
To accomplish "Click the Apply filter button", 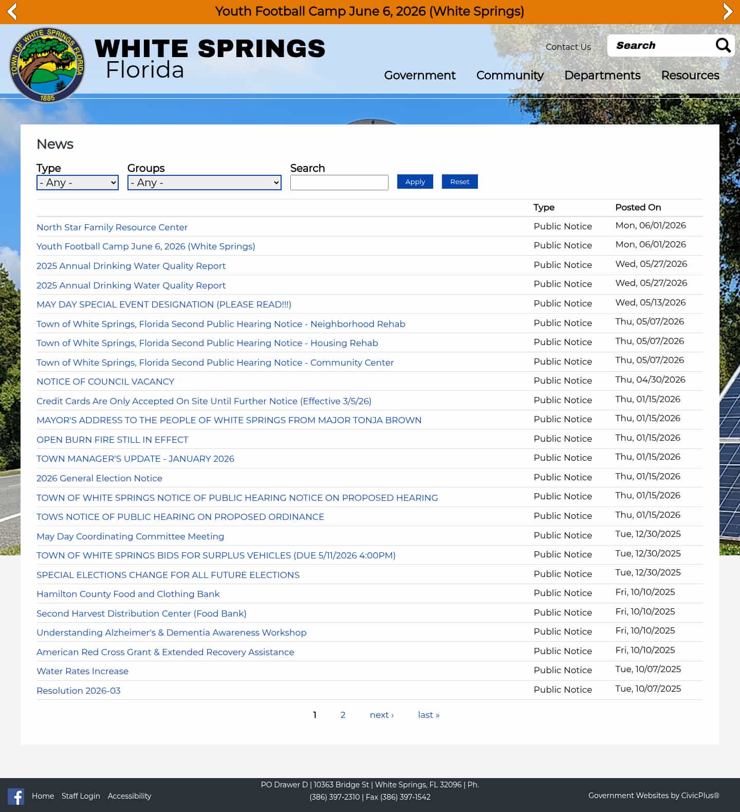I will tap(415, 182).
